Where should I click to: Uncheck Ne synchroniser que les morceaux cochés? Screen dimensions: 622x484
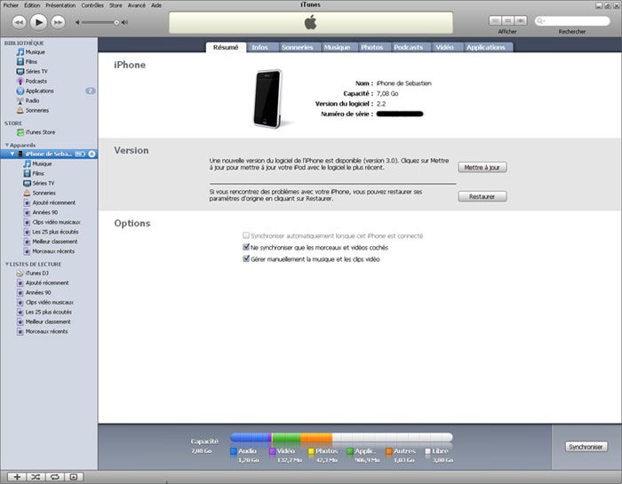click(246, 247)
